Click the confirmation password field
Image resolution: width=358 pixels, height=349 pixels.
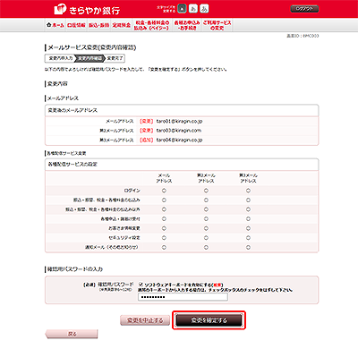pyautogui.click(x=183, y=297)
